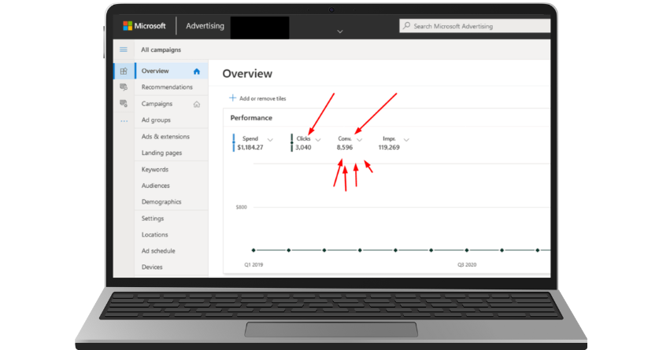Expand the account selector chevron in the header
The height and width of the screenshot is (350, 659).
pyautogui.click(x=340, y=31)
